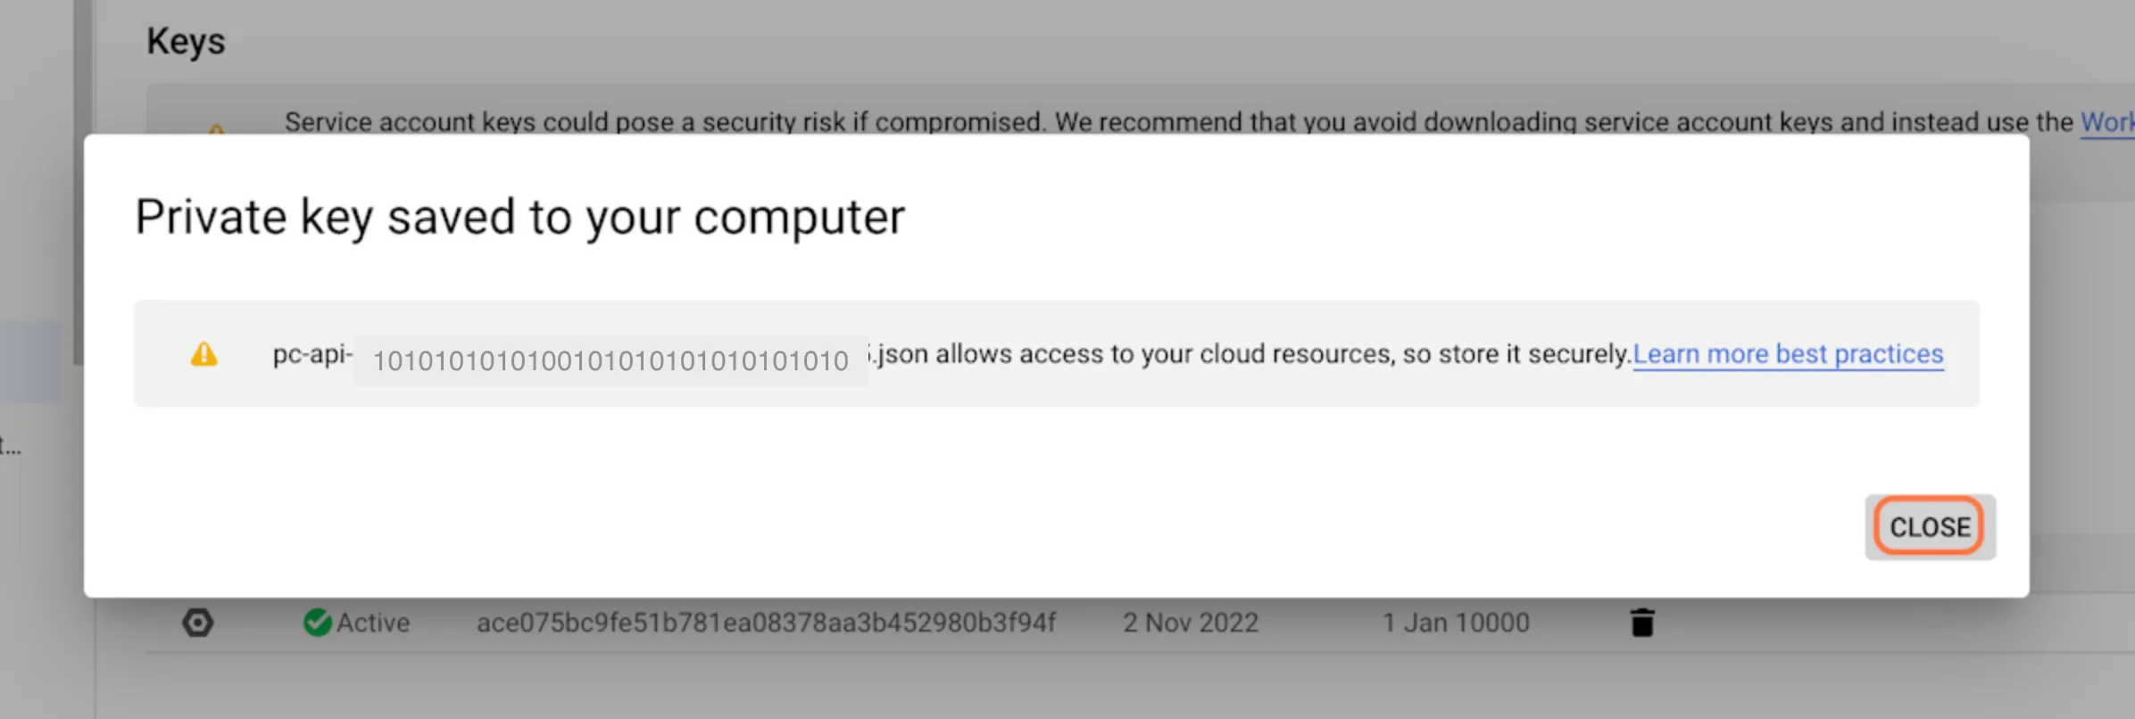Click the CLOSE button in the dialog
This screenshot has width=2135, height=719.
click(1930, 527)
